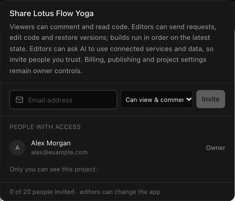Click the 'Viewers can comment and read code' description
Viewport: 235px width, 201px height.
coord(113,49)
